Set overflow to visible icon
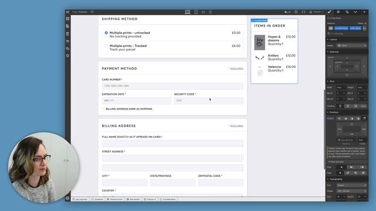The height and width of the screenshot is (211, 376). tap(340, 106)
